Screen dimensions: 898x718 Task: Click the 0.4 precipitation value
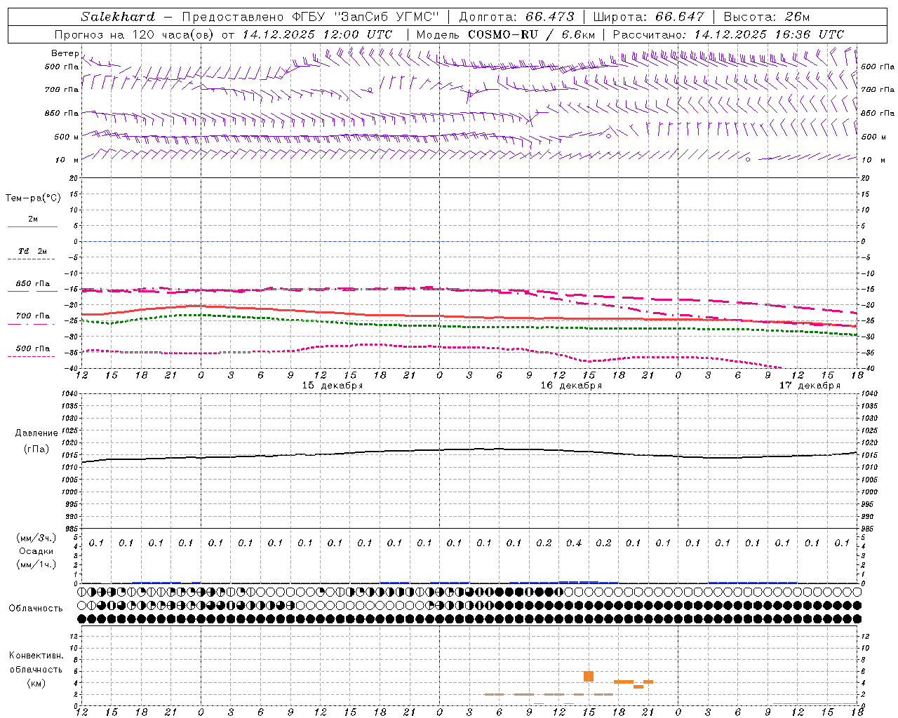click(574, 543)
